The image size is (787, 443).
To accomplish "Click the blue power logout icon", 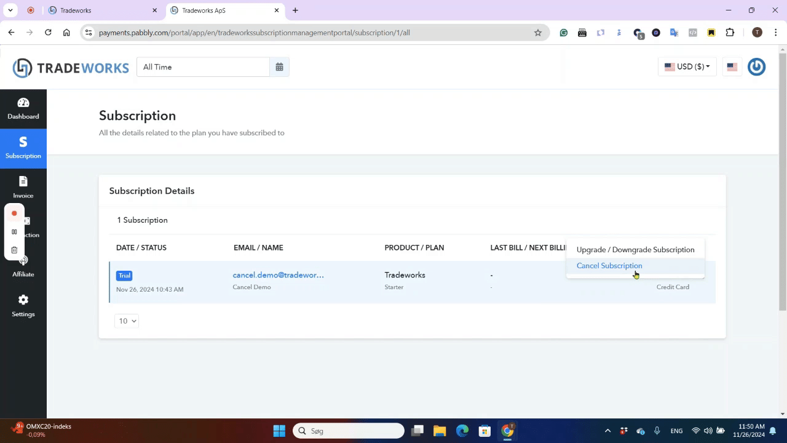I will pyautogui.click(x=756, y=67).
